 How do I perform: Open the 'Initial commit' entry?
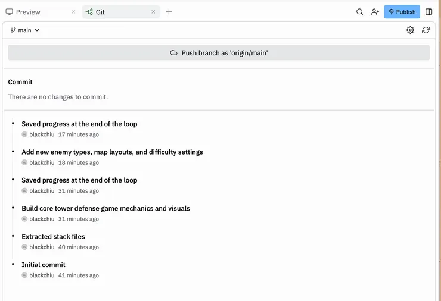tap(44, 265)
